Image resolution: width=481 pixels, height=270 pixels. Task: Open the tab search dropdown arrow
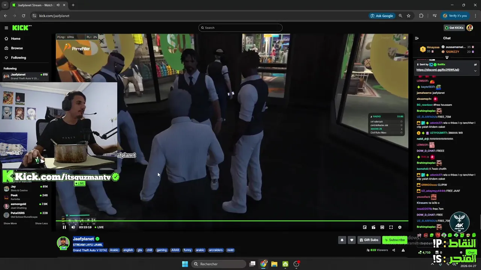(x=5, y=5)
